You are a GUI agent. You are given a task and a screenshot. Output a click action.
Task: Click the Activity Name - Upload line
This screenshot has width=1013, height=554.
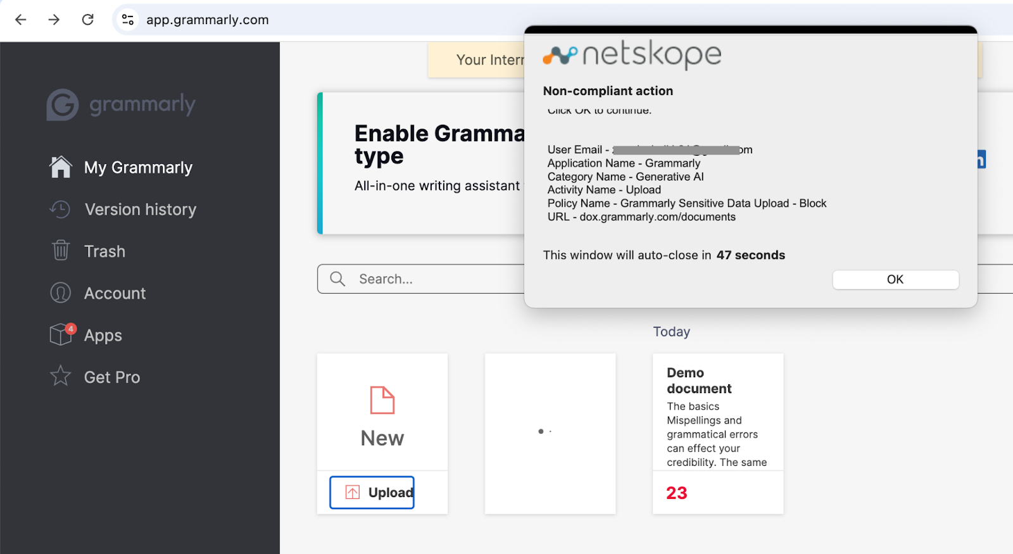tap(604, 190)
